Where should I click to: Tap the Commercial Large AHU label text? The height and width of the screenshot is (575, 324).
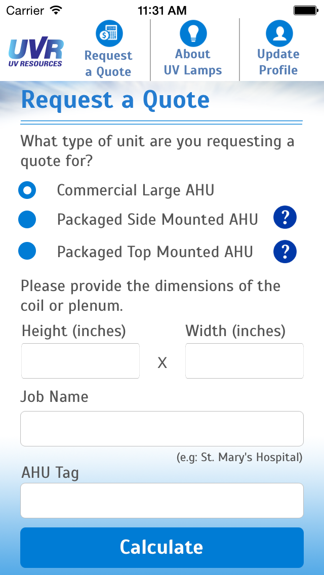(135, 190)
